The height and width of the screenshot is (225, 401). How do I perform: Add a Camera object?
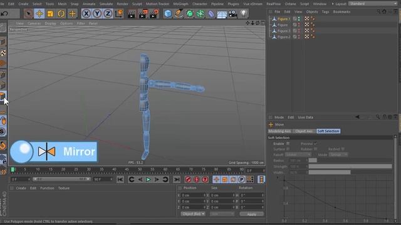coord(232,14)
